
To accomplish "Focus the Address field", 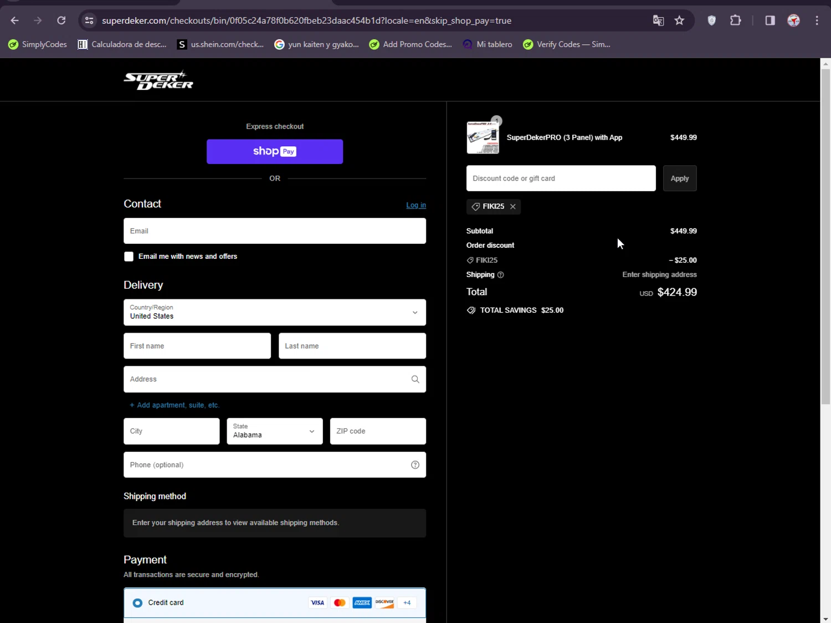I will (x=275, y=379).
